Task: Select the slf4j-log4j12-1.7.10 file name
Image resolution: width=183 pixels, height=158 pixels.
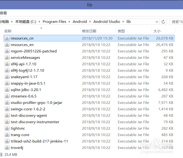Action: (x=27, y=71)
